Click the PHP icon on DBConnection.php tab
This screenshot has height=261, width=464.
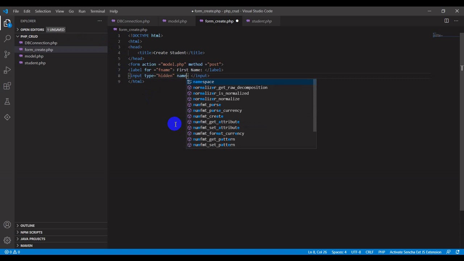click(113, 21)
